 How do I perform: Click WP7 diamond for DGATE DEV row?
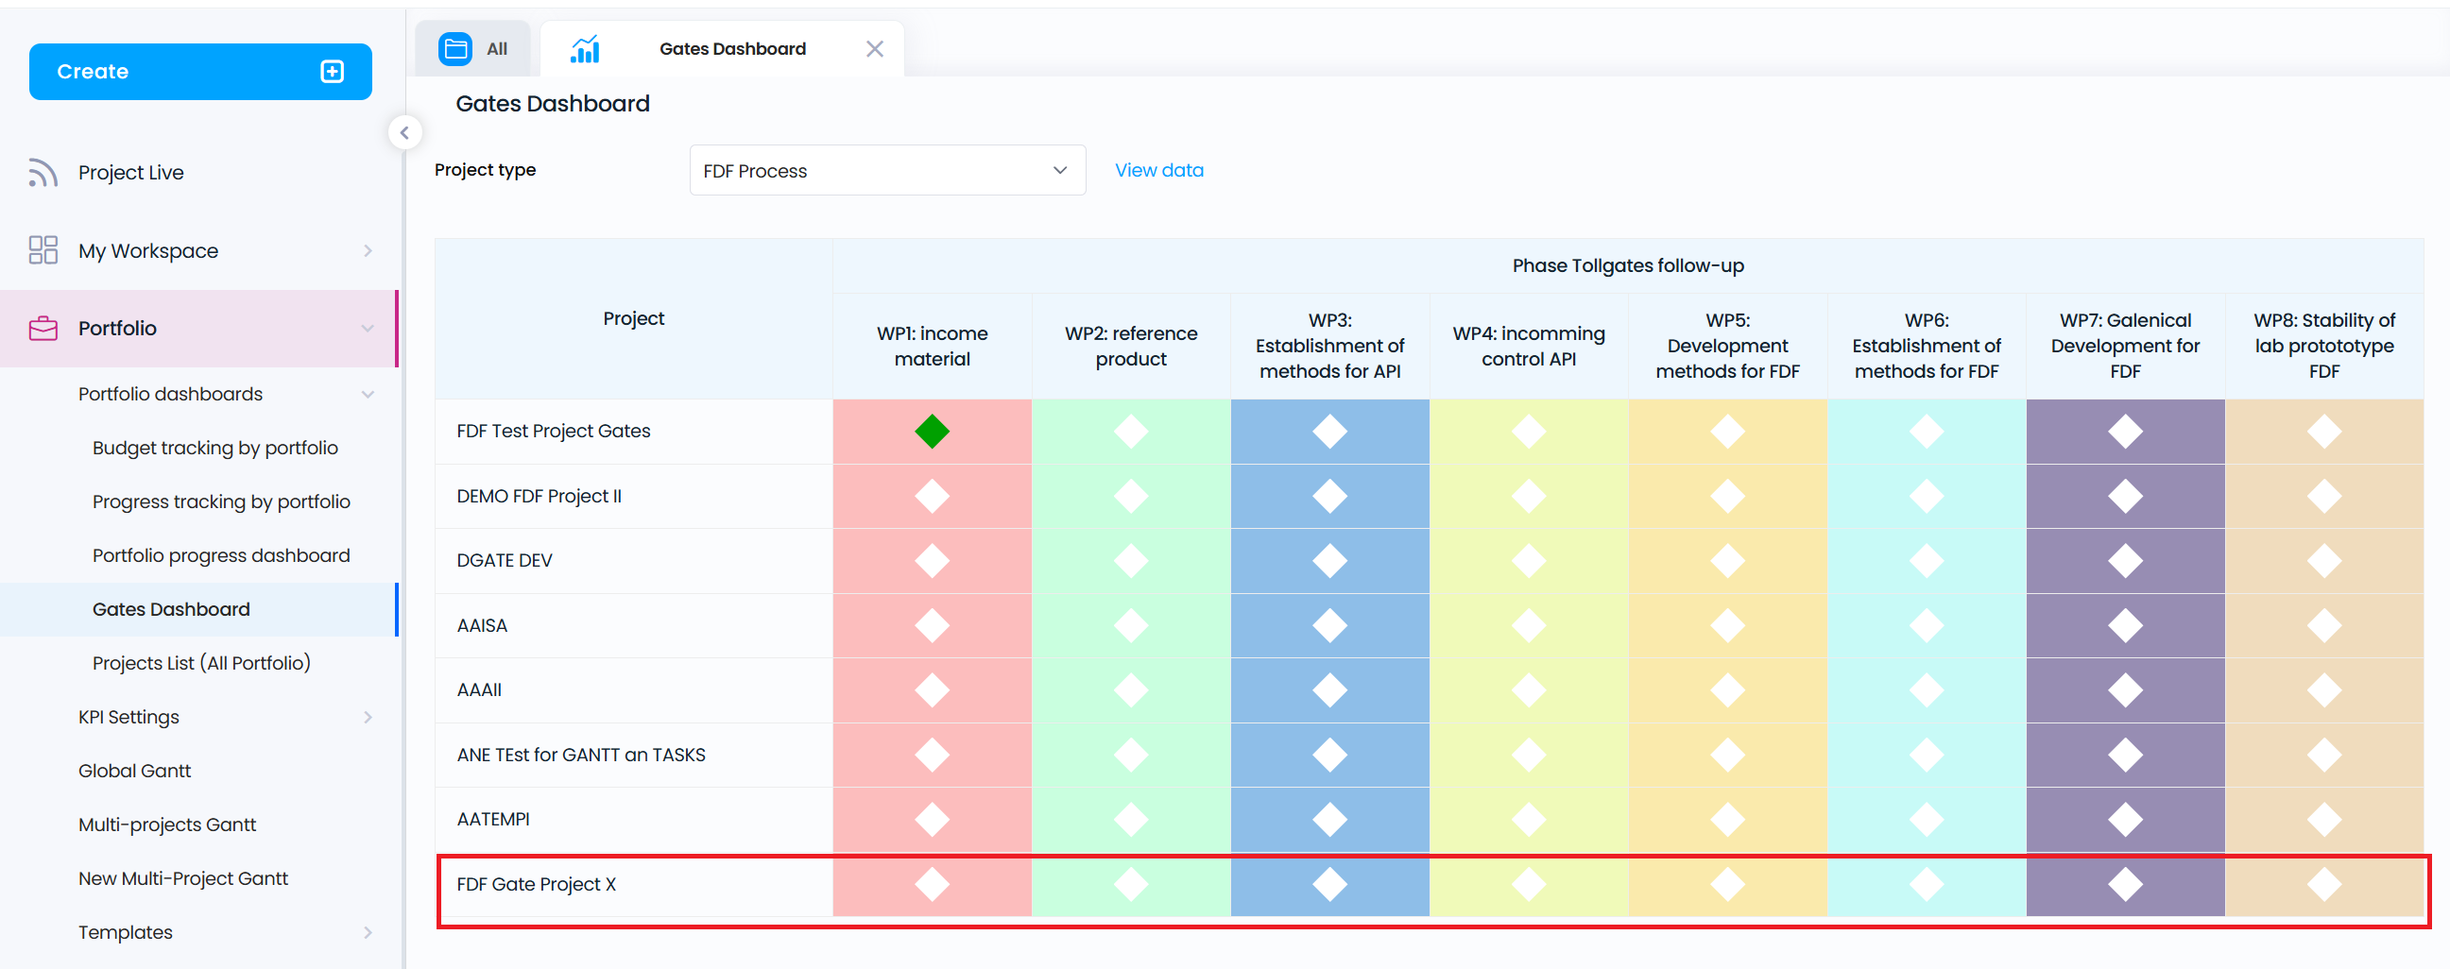coord(2124,560)
